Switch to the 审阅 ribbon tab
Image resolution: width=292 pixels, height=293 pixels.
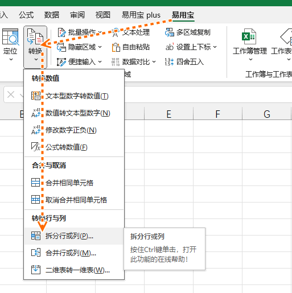(77, 15)
